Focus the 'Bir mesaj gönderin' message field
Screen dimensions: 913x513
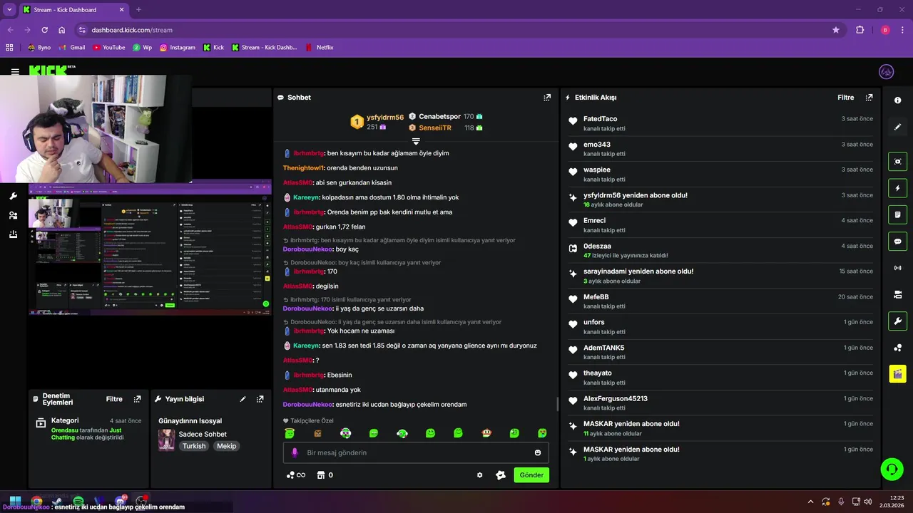(416, 452)
